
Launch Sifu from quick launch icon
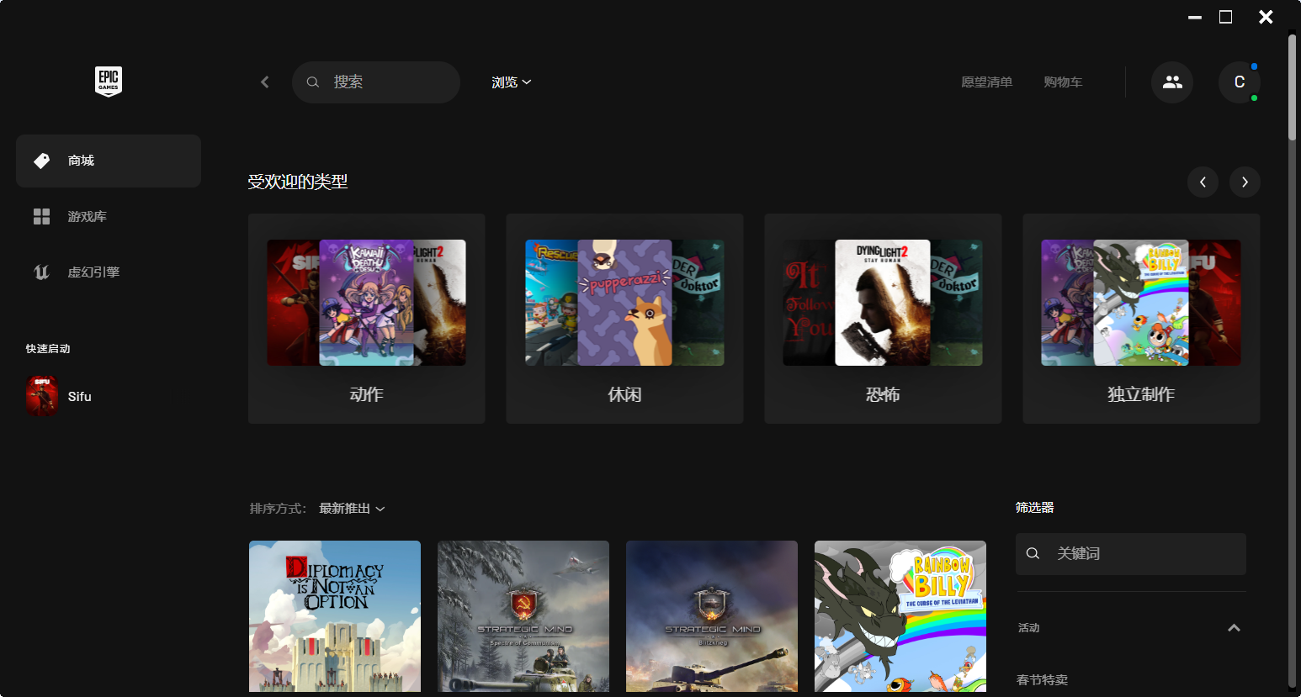click(42, 396)
